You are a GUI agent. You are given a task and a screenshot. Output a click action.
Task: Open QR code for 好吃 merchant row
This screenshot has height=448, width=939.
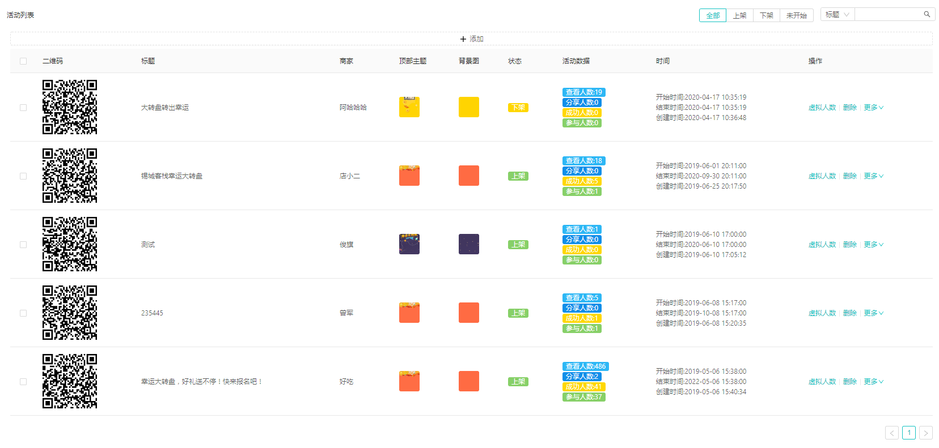(70, 381)
